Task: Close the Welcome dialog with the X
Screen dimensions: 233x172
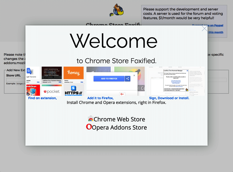Action: (x=205, y=28)
